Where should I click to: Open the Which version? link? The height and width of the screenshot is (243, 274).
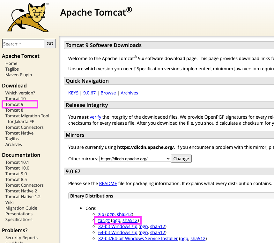click(x=20, y=93)
